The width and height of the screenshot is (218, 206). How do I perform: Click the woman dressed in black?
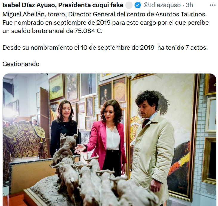pos(64,128)
